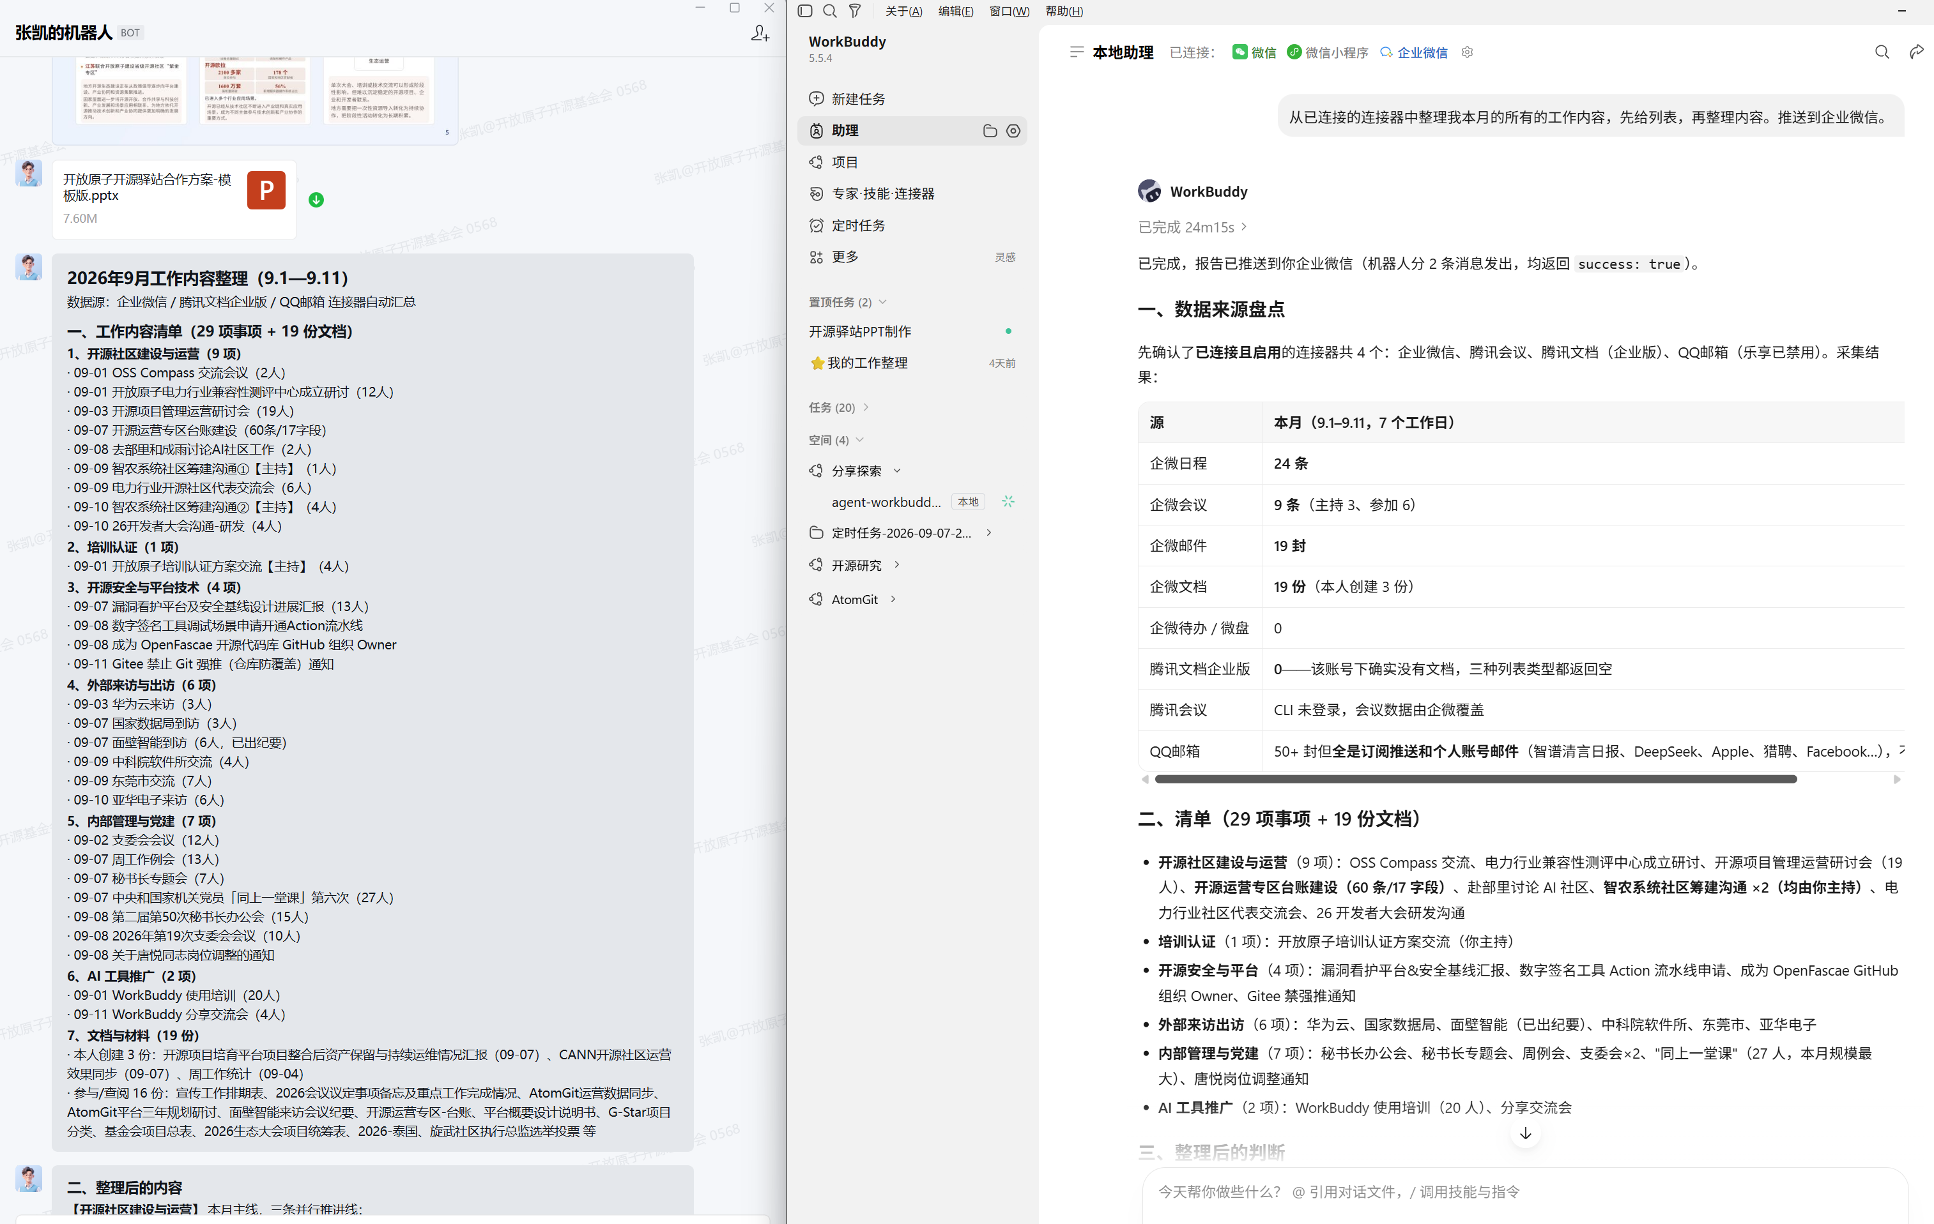
Task: Open 更多 in the sidebar
Action: click(912, 257)
